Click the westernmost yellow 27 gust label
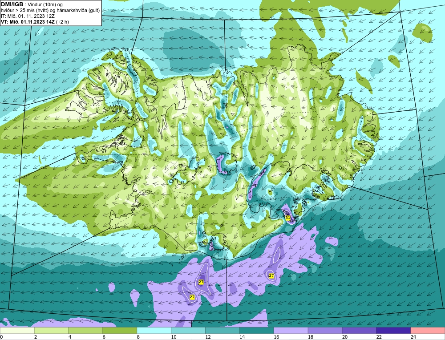 pos(192,297)
